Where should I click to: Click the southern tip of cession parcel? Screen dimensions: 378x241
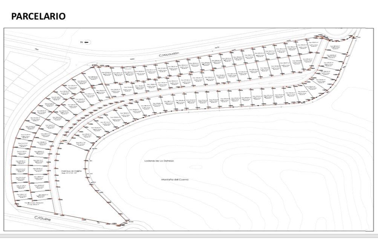121,224
